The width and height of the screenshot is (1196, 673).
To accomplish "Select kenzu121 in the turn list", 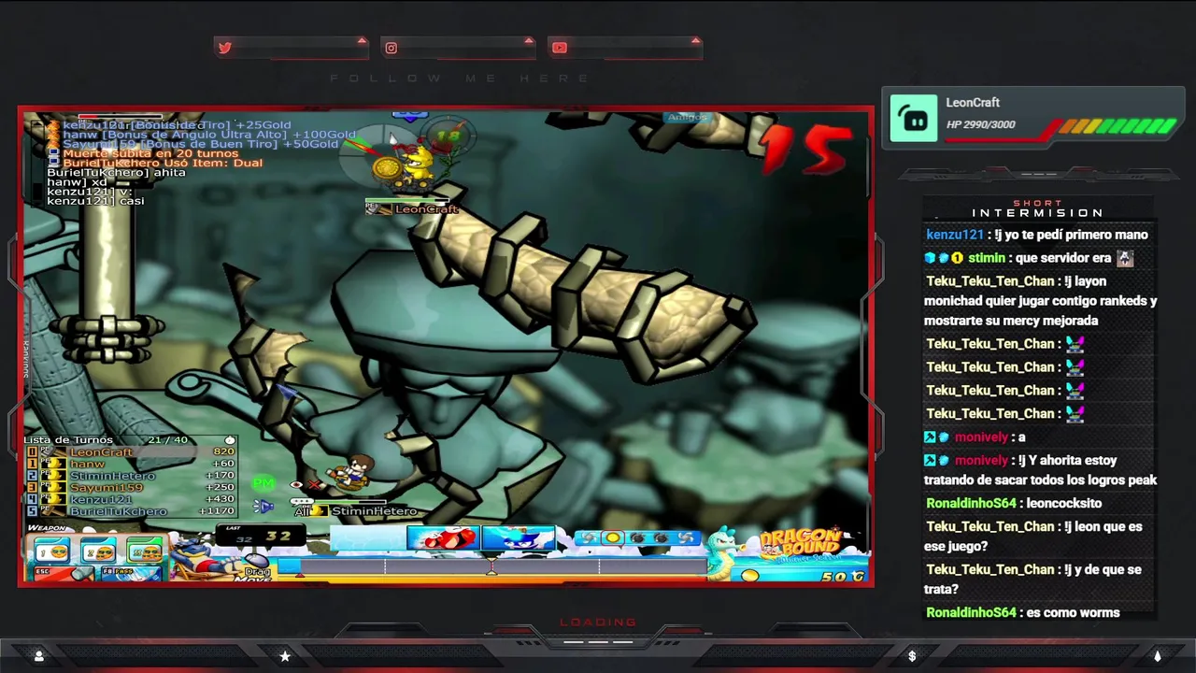I will click(x=130, y=500).
